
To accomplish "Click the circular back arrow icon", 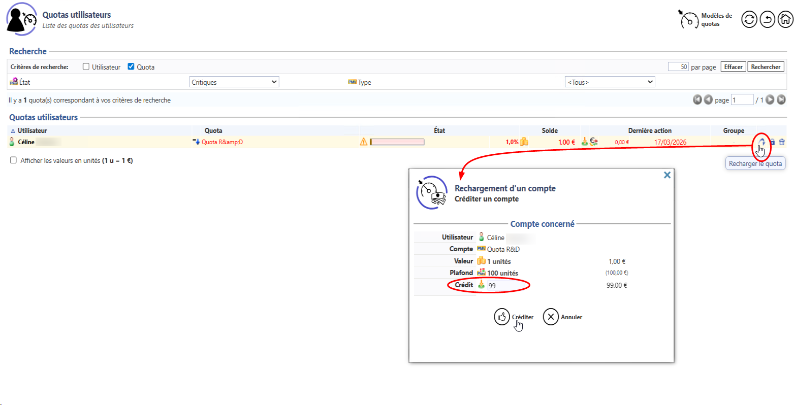I will click(767, 20).
